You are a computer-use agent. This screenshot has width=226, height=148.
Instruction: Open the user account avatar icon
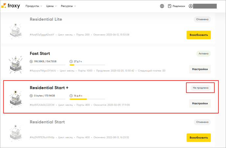coord(191,6)
